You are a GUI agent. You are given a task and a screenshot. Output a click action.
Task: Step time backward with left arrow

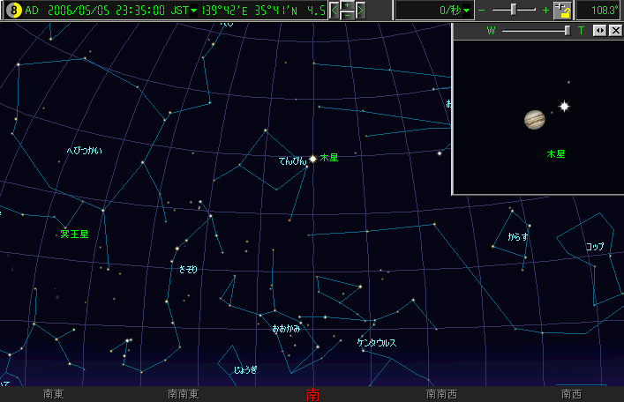click(334, 11)
